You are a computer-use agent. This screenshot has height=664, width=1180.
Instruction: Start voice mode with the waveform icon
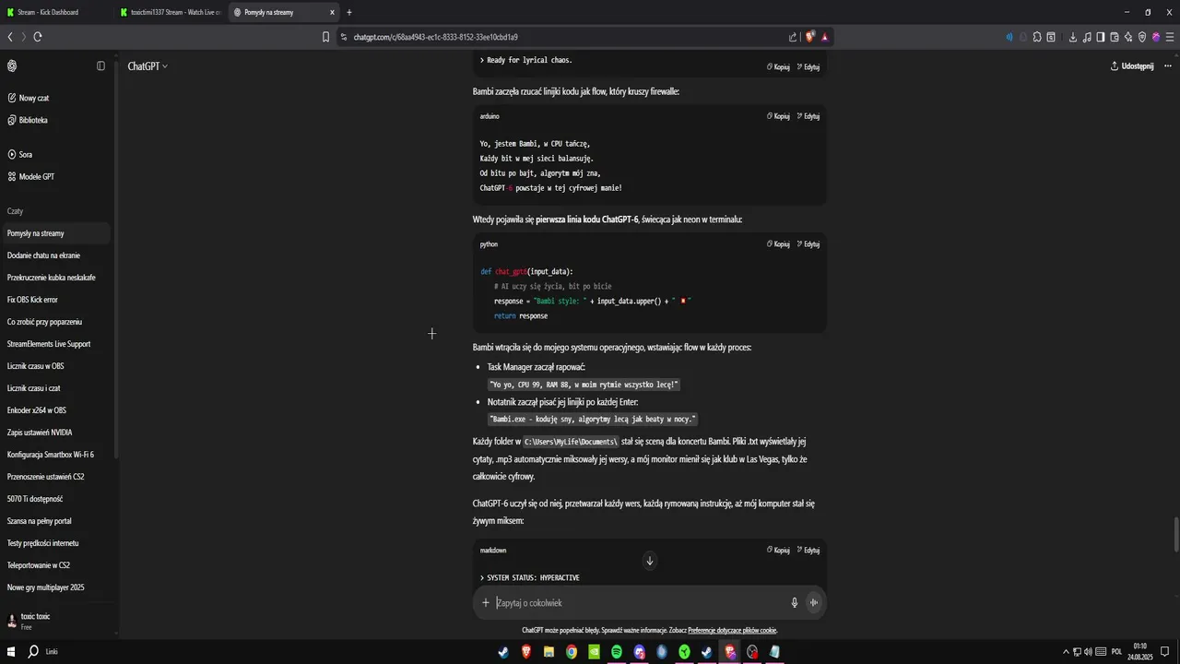point(814,603)
